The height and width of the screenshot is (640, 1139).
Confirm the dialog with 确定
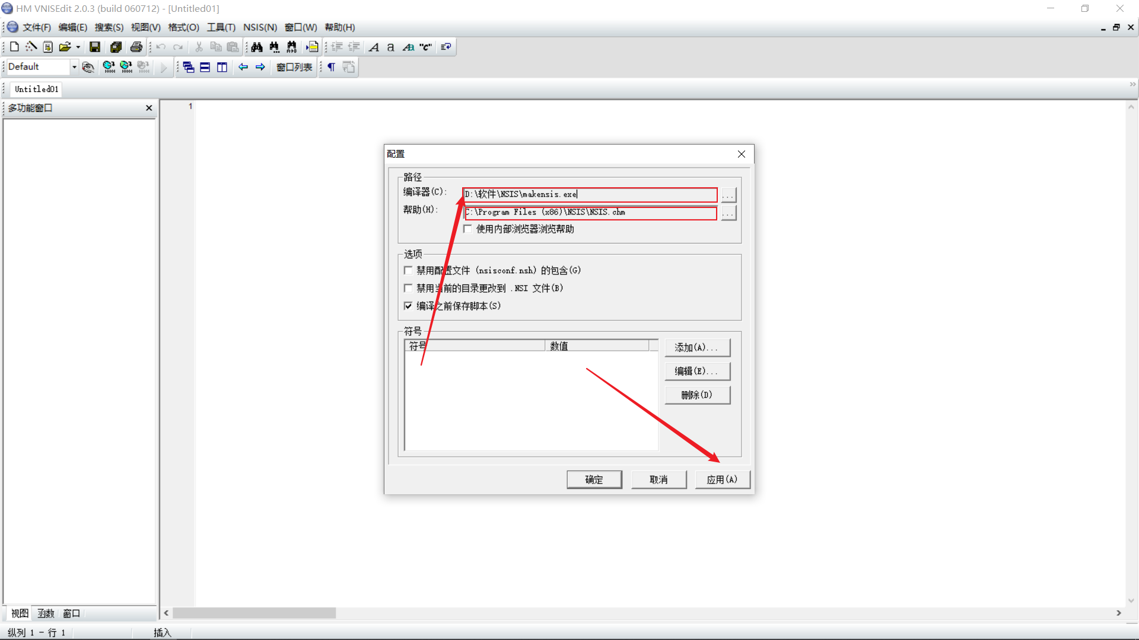(x=594, y=479)
